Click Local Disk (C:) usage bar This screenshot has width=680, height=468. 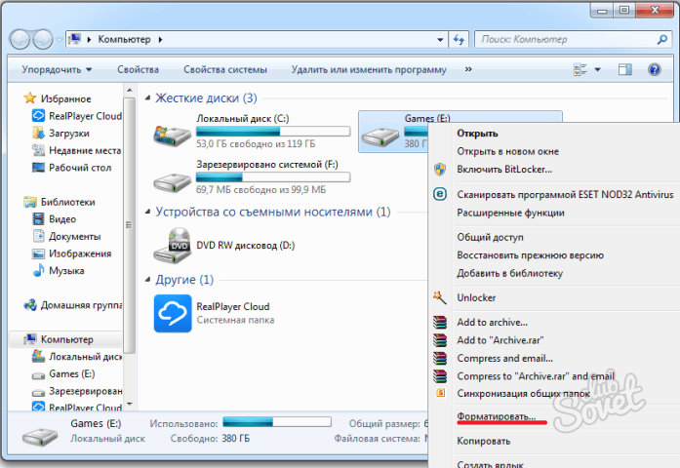coord(273,132)
